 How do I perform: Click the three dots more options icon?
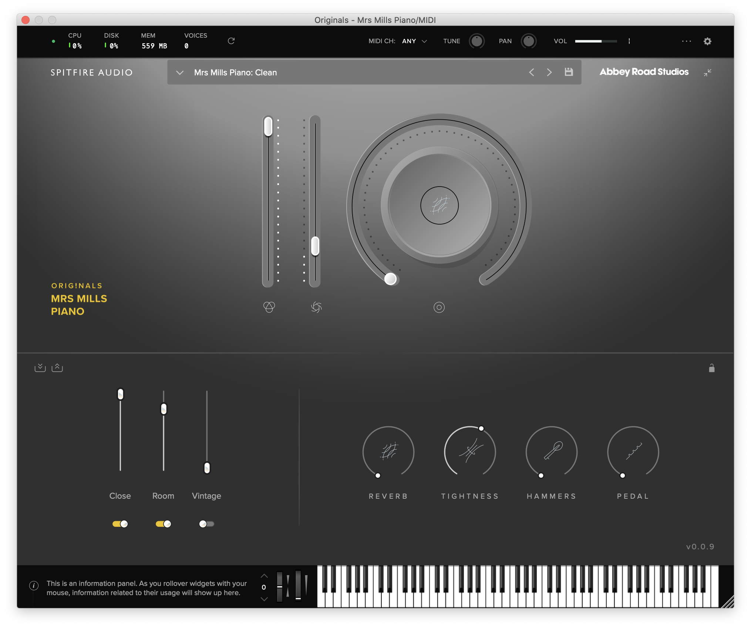[x=686, y=41]
